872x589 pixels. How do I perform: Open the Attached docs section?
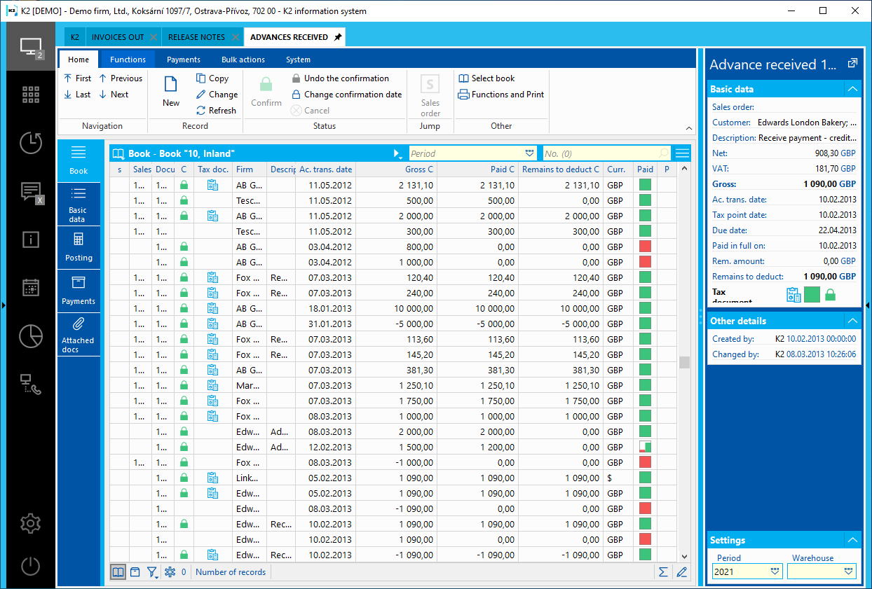[78, 334]
